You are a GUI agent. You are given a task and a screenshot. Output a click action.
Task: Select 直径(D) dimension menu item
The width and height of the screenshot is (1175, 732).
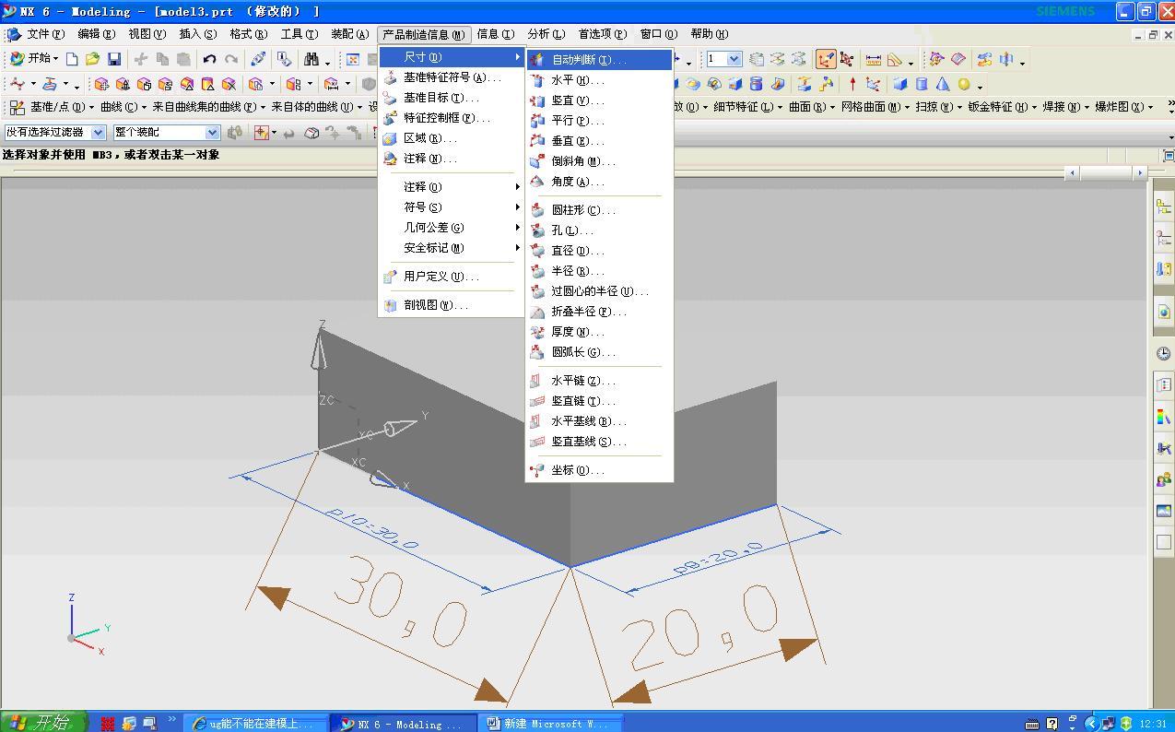click(x=600, y=251)
